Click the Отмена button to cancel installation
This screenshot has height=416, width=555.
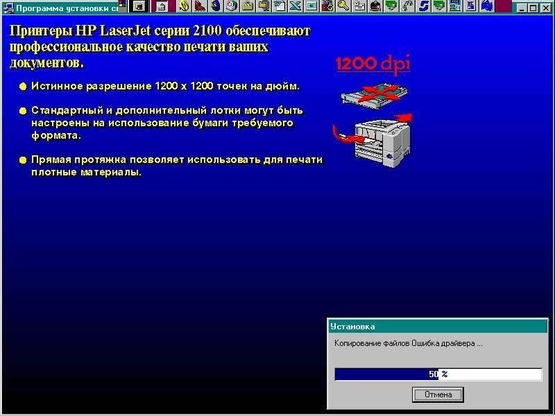click(x=438, y=395)
